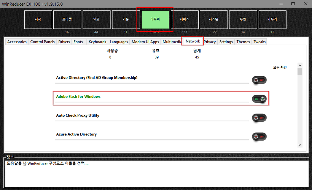Go to the 마무리 section

tap(272, 19)
